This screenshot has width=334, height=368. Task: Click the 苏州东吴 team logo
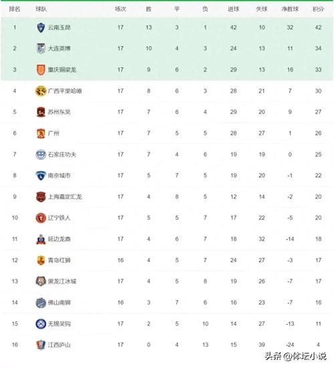pyautogui.click(x=41, y=112)
